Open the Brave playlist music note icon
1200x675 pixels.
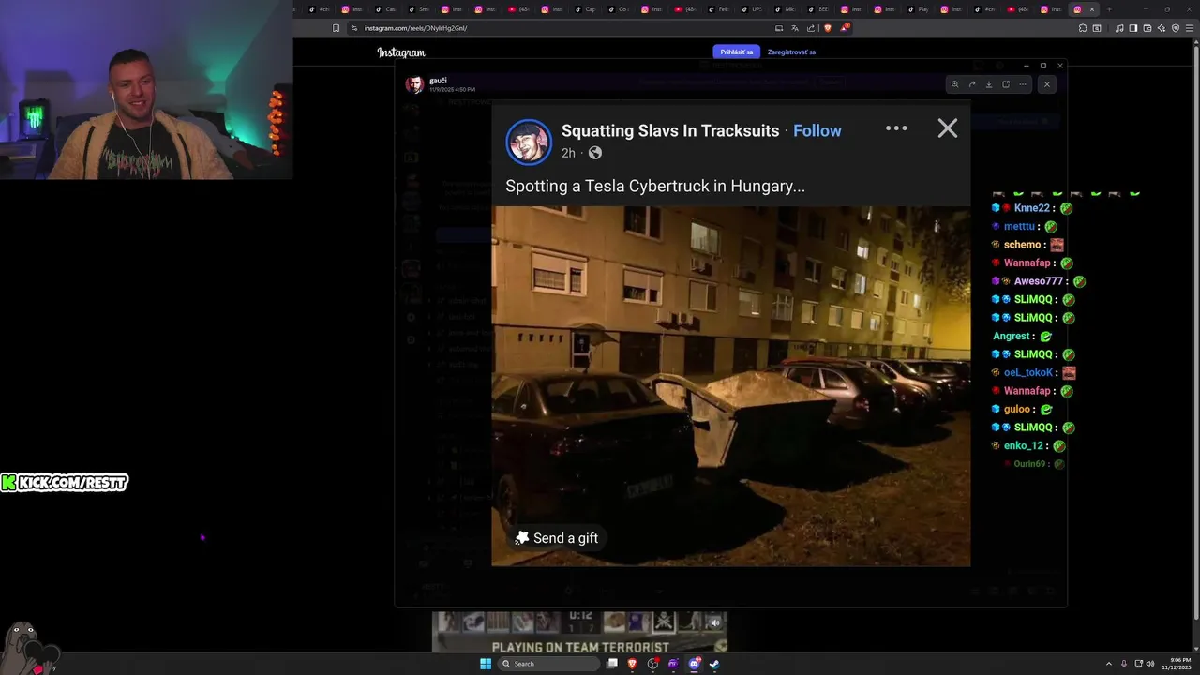click(x=1119, y=28)
